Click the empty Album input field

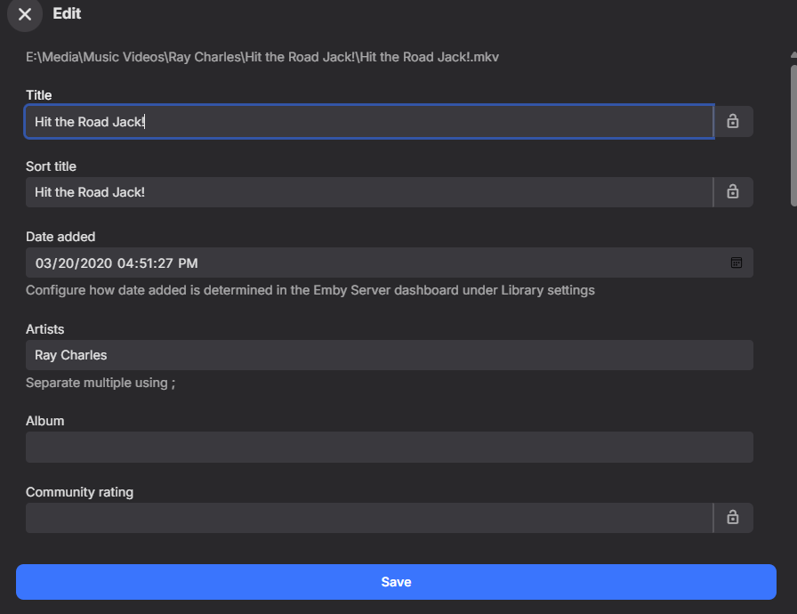[389, 447]
